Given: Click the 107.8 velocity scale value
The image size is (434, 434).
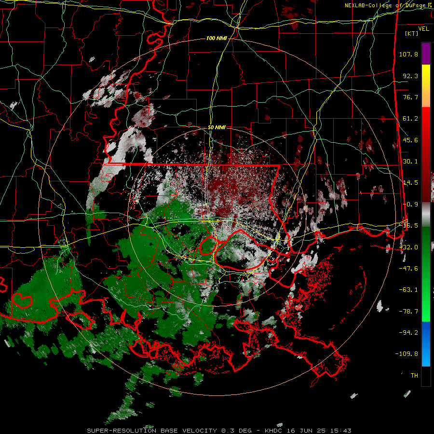Looking at the screenshot, I should (x=408, y=54).
